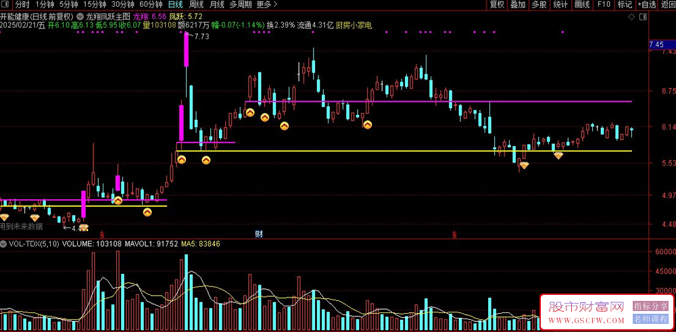Select the 日线 daily chart tab
Viewport: 676px width, 332px height.
click(x=175, y=5)
